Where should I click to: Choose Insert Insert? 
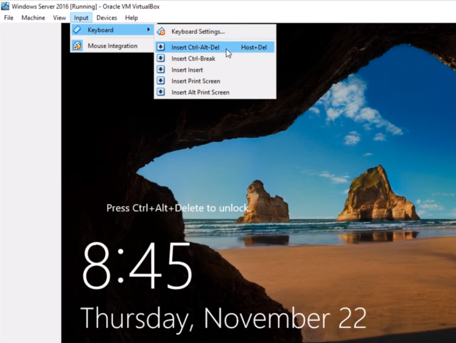point(215,70)
